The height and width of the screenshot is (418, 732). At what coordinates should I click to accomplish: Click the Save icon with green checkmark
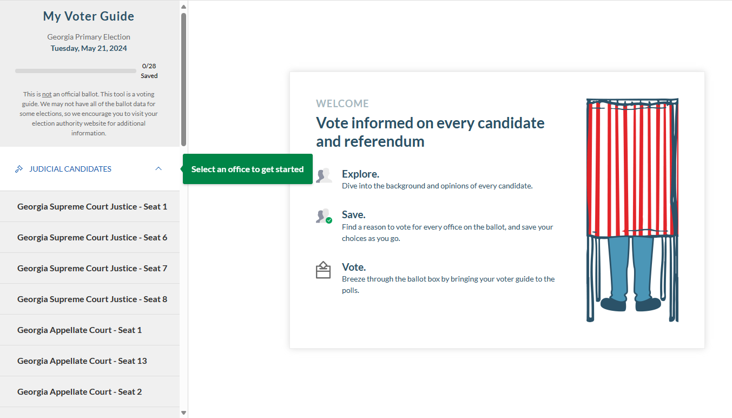click(x=324, y=216)
